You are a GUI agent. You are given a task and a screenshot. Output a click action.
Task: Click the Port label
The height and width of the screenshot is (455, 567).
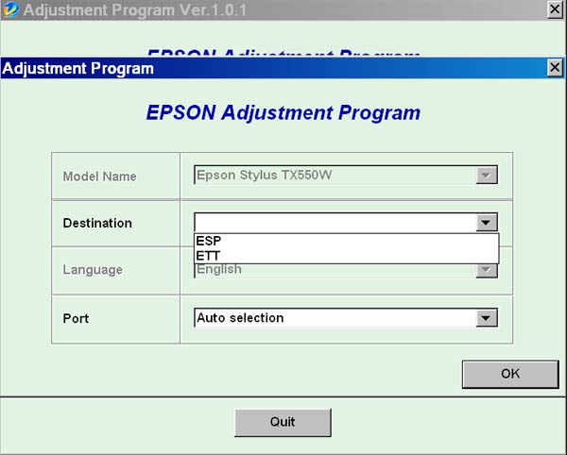click(x=76, y=318)
